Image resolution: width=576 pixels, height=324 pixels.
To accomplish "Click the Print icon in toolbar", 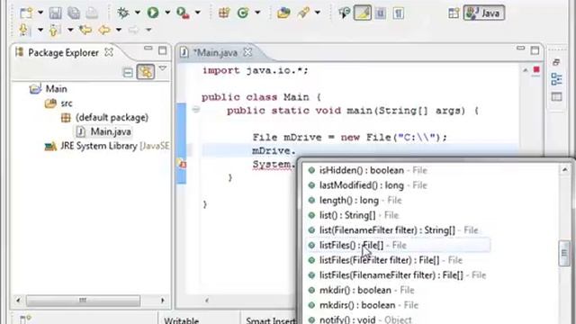I will pyautogui.click(x=92, y=13).
